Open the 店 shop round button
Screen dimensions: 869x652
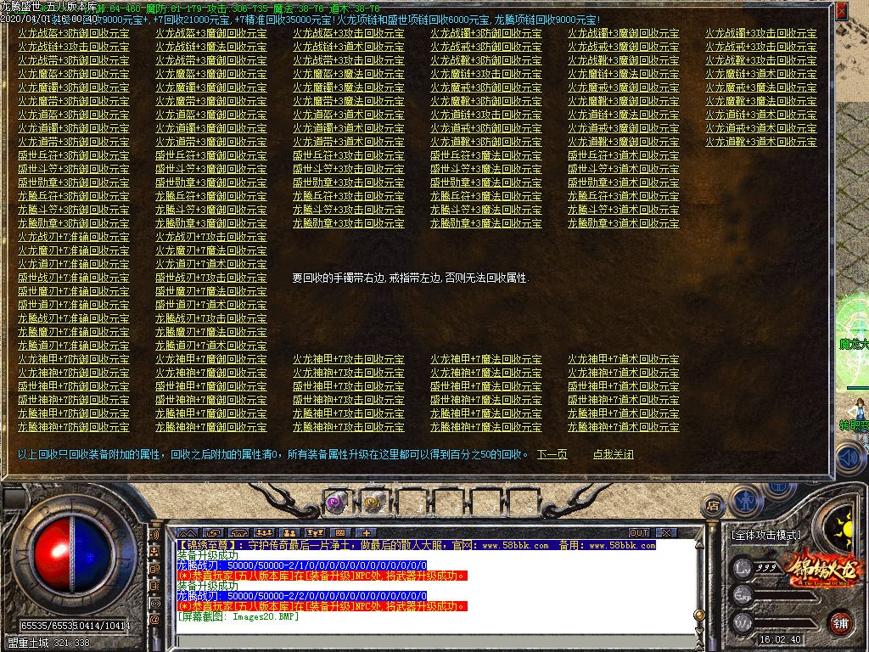[713, 506]
